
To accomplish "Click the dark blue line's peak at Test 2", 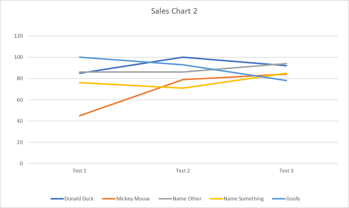I will pos(183,57).
